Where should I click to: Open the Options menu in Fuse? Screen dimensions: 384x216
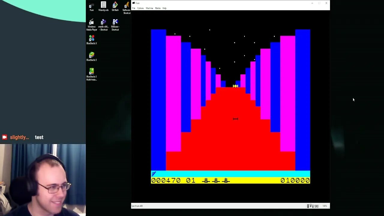pyautogui.click(x=140, y=8)
